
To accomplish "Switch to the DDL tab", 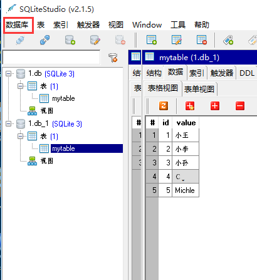I will [x=247, y=73].
